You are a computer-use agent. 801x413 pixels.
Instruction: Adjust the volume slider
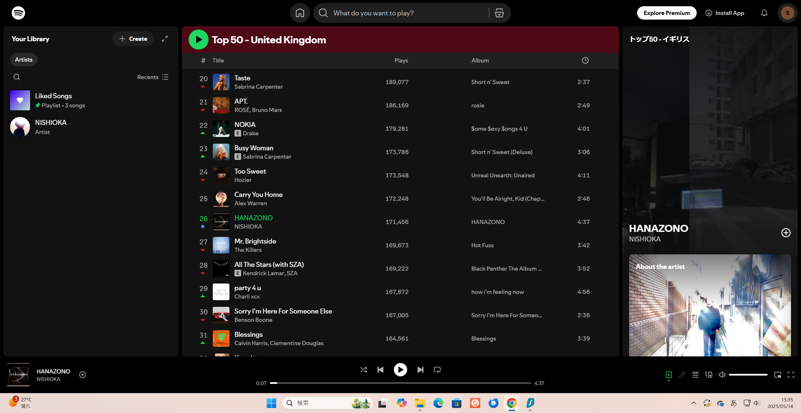(748, 375)
